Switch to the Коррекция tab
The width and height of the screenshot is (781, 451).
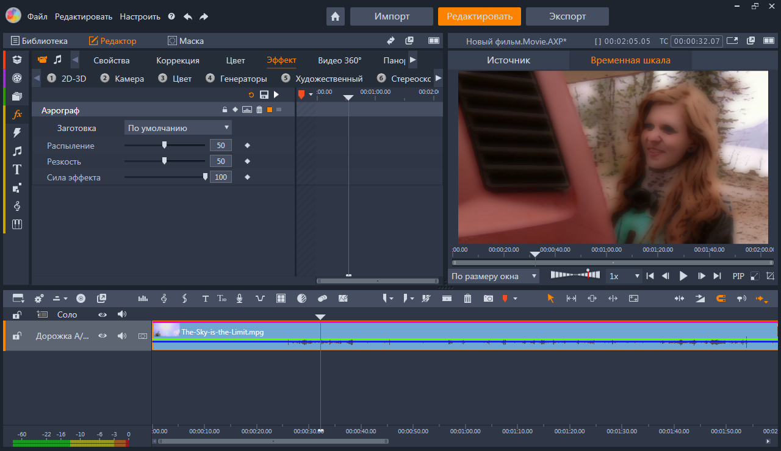point(178,60)
